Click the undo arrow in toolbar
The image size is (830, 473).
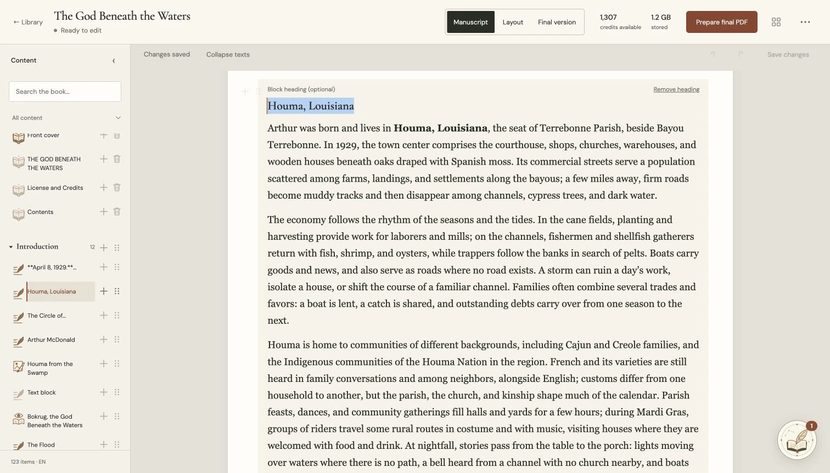713,54
